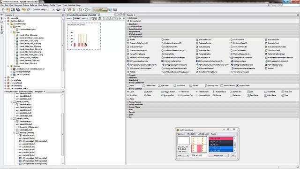Pick RSProgressCircle component in the palette
This screenshot has width=300, height=169.
pos(239,61)
